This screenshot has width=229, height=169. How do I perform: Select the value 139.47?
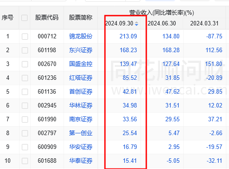pyautogui.click(x=128, y=64)
